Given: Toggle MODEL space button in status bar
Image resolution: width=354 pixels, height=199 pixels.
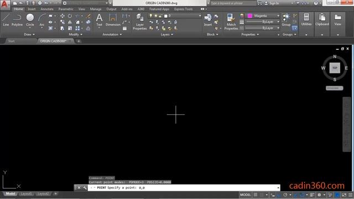Looking at the screenshot, I should click(245, 195).
